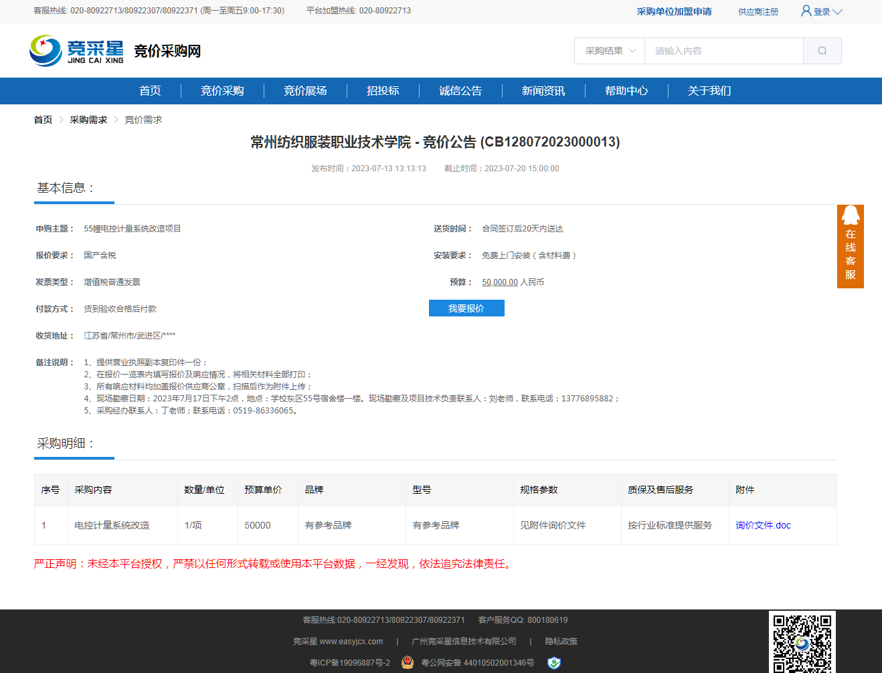Viewport: 882px width, 673px height.
Task: Go to the 招投标 menu item
Action: (x=383, y=91)
